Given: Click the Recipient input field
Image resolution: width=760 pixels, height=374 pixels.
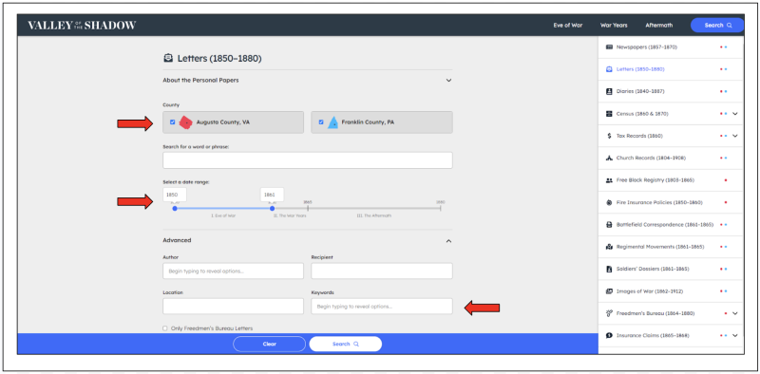Looking at the screenshot, I should click(x=382, y=271).
